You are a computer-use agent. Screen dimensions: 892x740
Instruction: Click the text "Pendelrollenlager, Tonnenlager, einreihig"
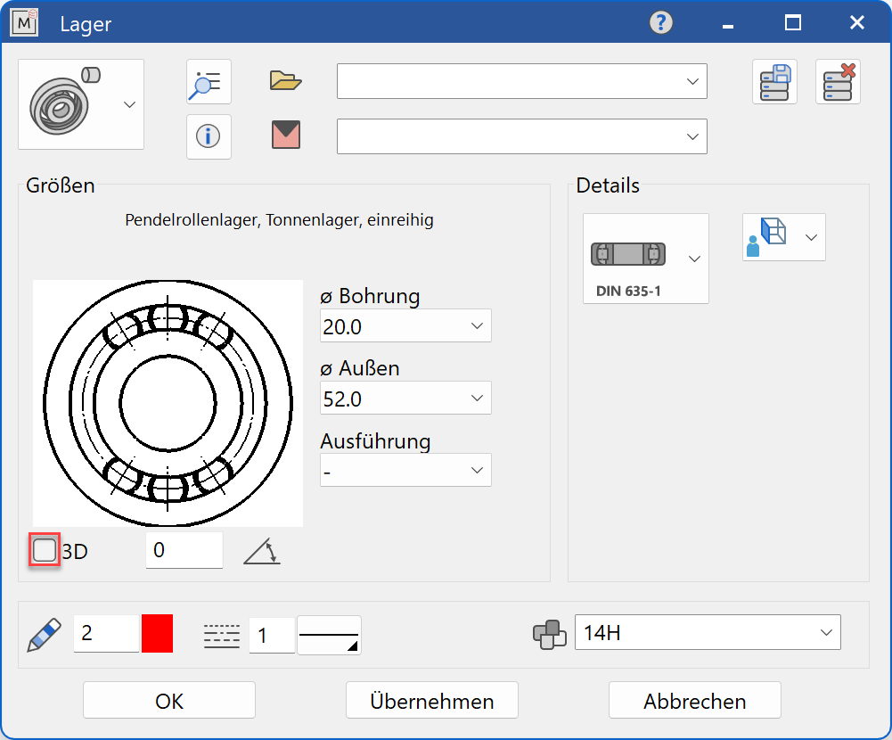[279, 219]
